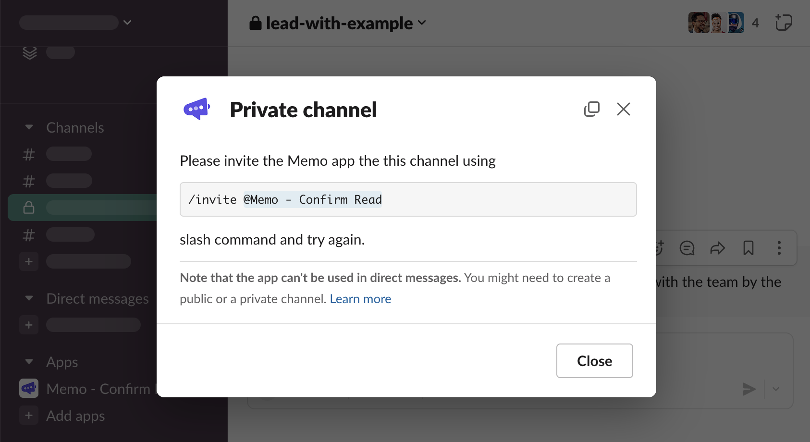Collapse the Direct messages section
810x442 pixels.
[x=29, y=298]
